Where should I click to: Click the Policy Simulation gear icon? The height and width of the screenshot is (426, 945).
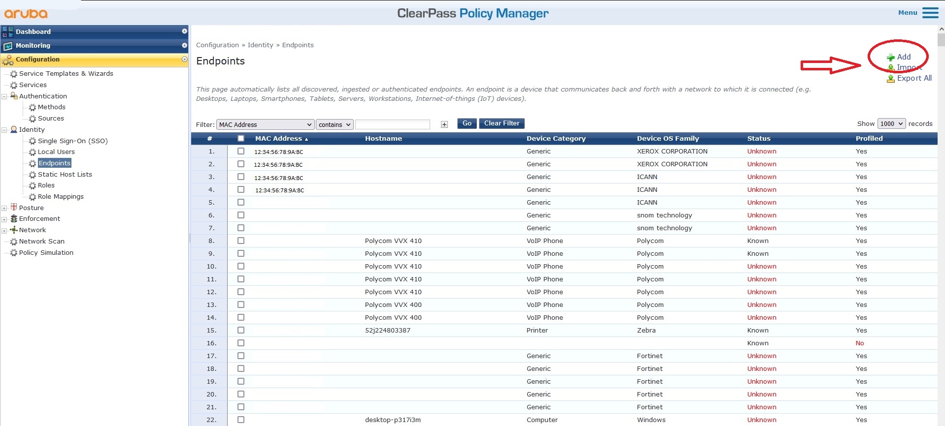coord(14,253)
